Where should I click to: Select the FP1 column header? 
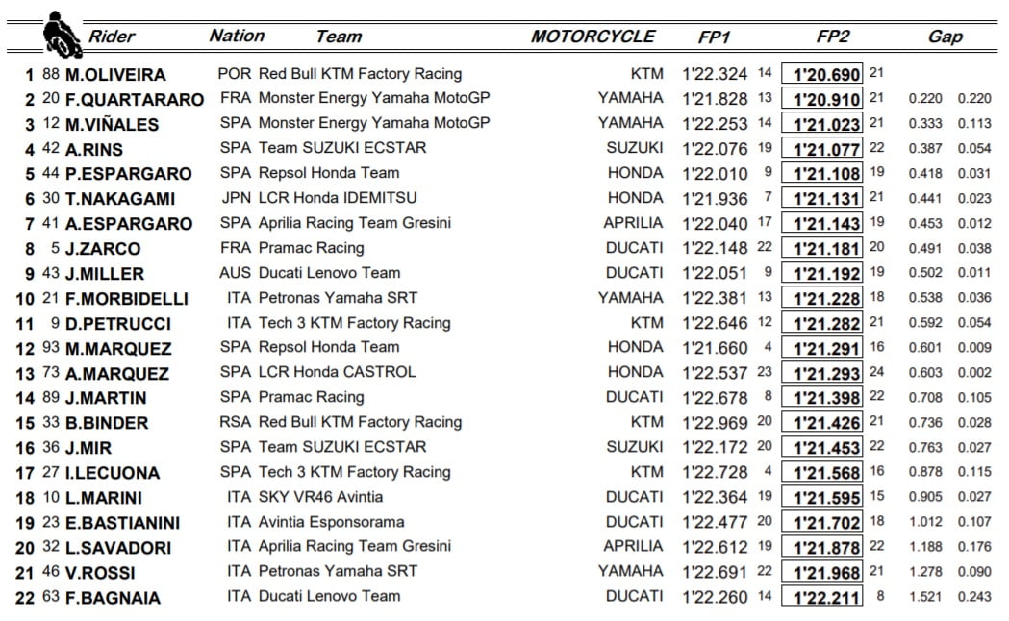(x=715, y=37)
